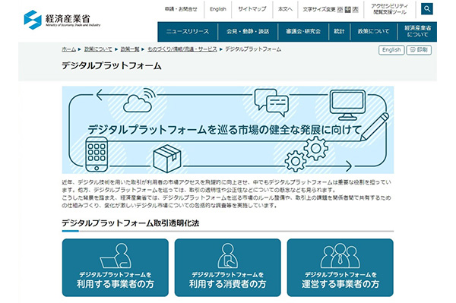Select small text size button
Screen dimensions: 456x303
pos(340,10)
